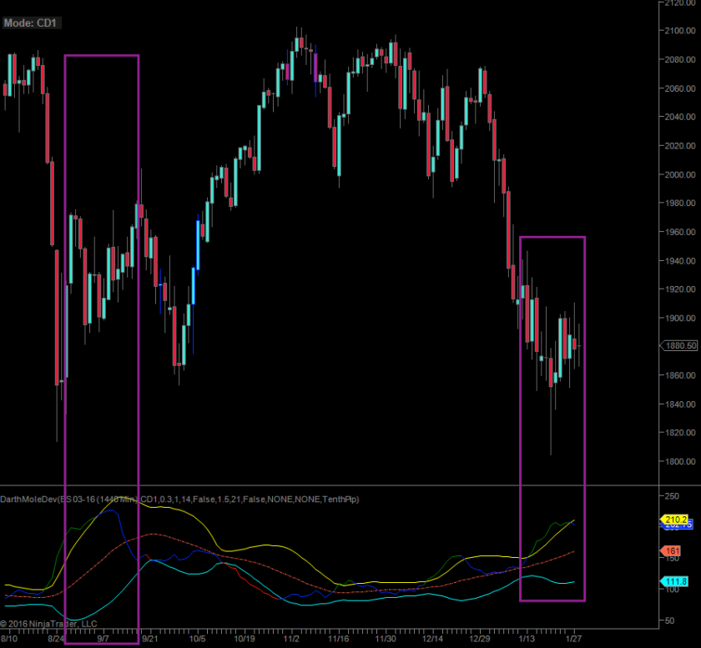
Task: Click the 1/27 date on time axis
Action: point(572,639)
